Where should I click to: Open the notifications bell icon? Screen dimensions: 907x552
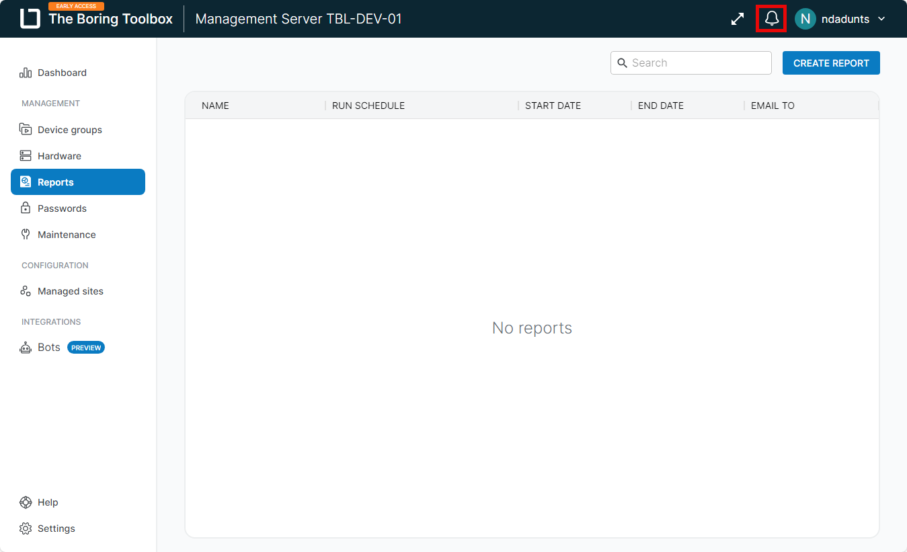[771, 19]
